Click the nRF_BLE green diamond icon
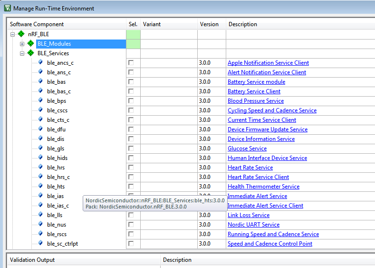The image size is (375, 268). pyautogui.click(x=21, y=34)
